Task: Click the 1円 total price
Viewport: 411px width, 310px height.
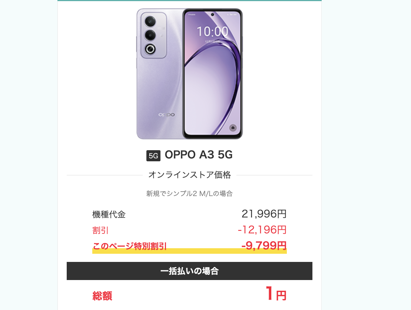Action: [276, 293]
